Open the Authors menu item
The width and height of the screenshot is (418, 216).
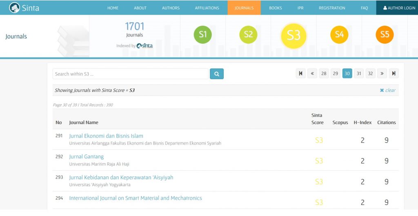[171, 8]
